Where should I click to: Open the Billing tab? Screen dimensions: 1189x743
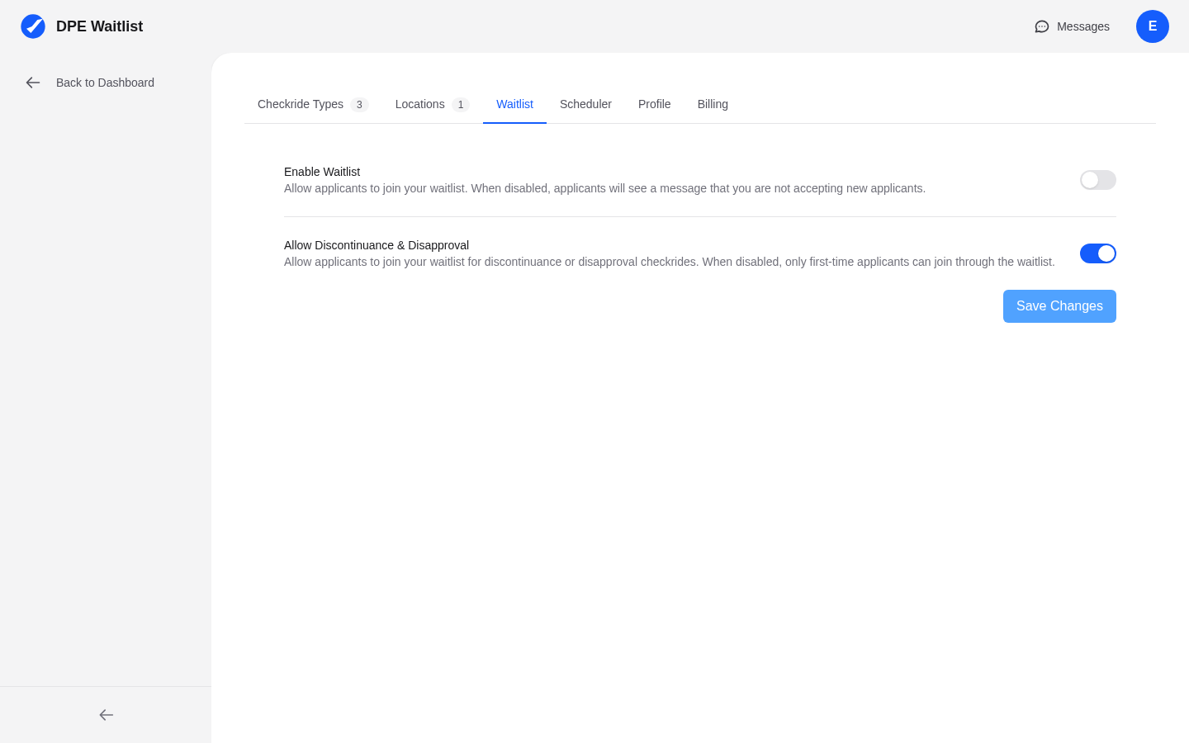713,104
